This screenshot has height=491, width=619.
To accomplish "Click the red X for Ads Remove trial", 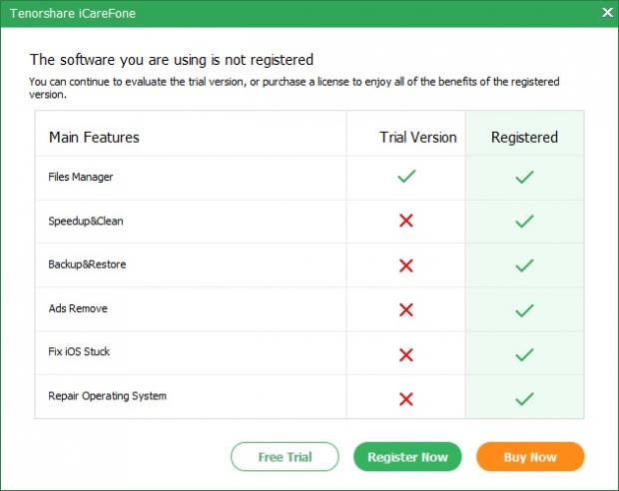I will coord(405,309).
